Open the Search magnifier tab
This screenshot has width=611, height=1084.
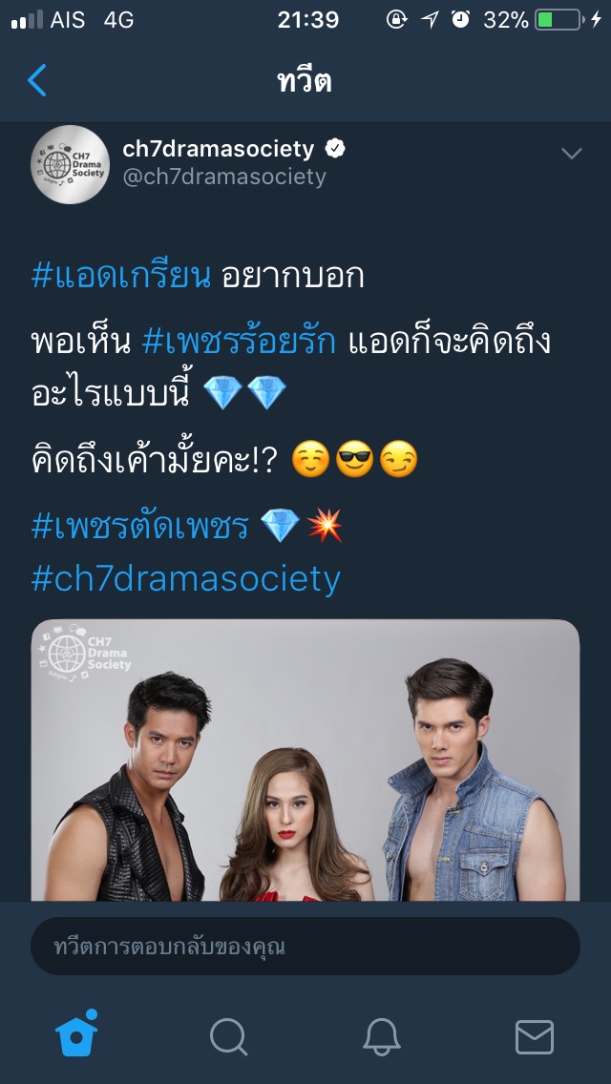point(228,1037)
